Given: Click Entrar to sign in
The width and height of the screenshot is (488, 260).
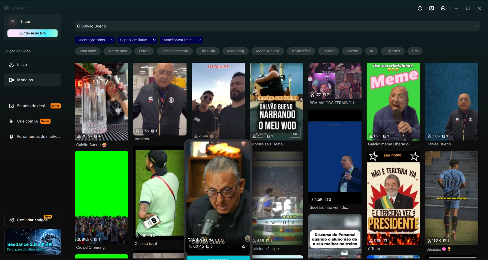Looking at the screenshot, I should 25,22.
